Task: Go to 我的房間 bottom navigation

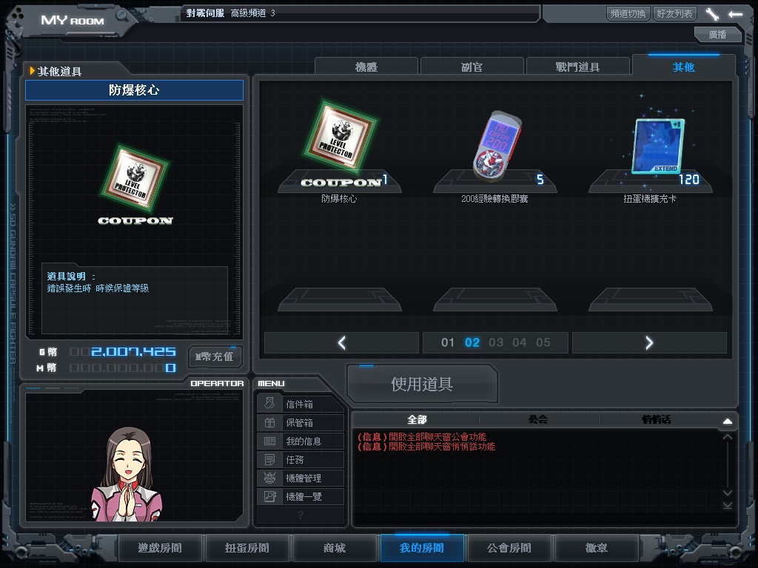Action: point(422,548)
